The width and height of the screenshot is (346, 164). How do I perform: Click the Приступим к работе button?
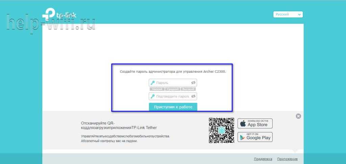(x=173, y=107)
